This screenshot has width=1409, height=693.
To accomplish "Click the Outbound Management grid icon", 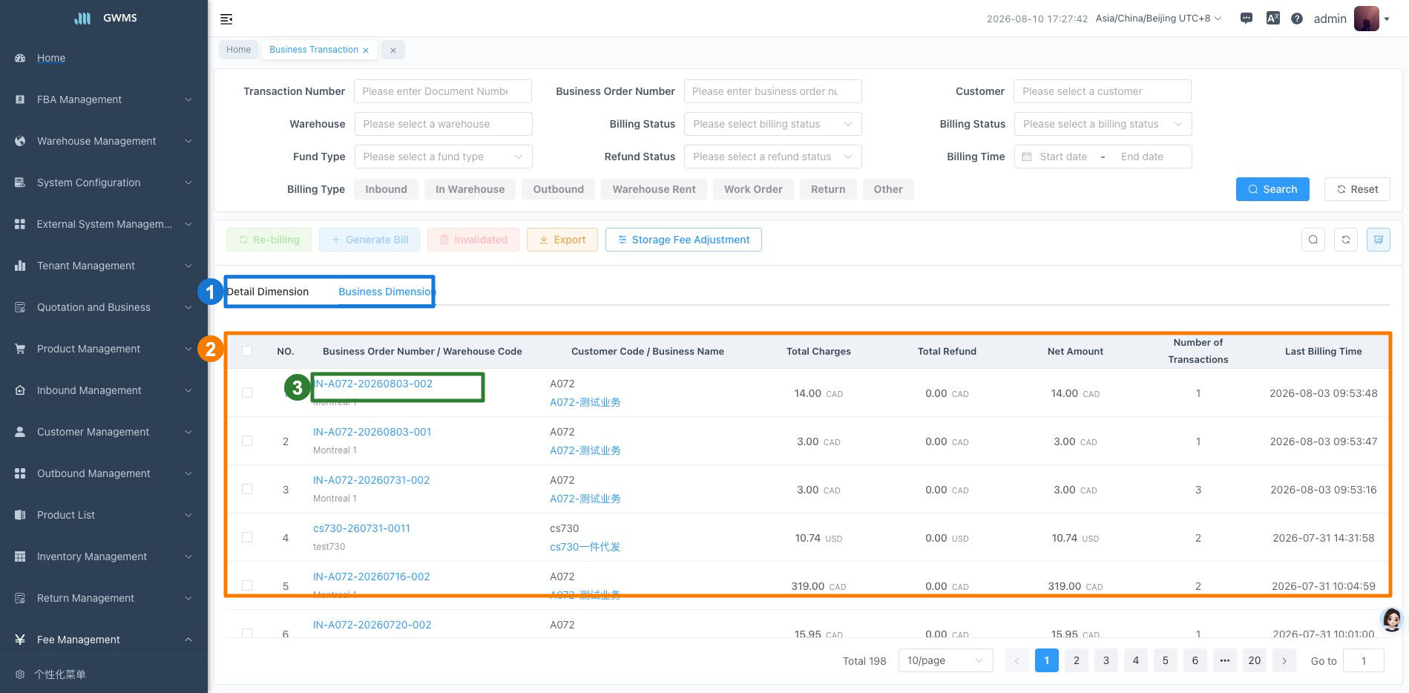I will (20, 473).
